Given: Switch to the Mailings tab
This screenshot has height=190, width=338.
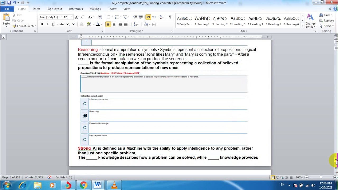Looking at the screenshot, I should (95, 9).
